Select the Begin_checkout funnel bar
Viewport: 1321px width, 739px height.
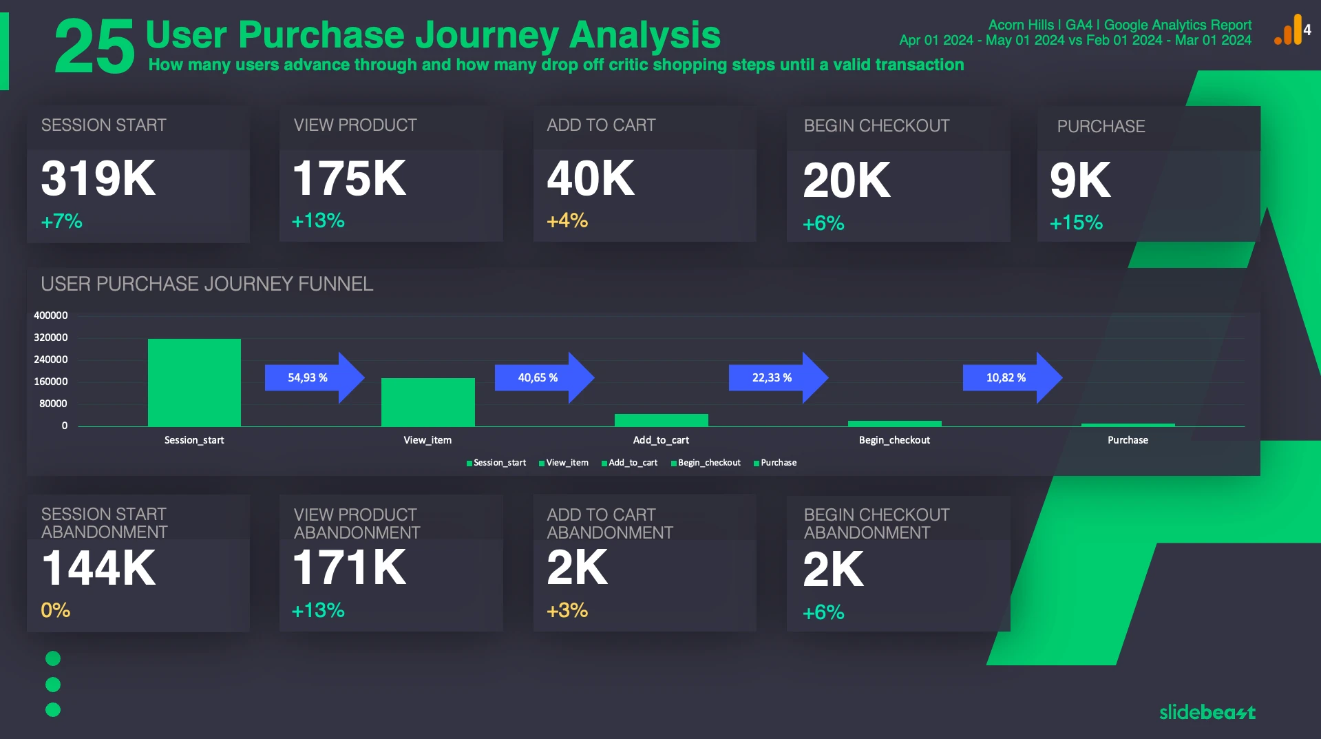tap(894, 424)
